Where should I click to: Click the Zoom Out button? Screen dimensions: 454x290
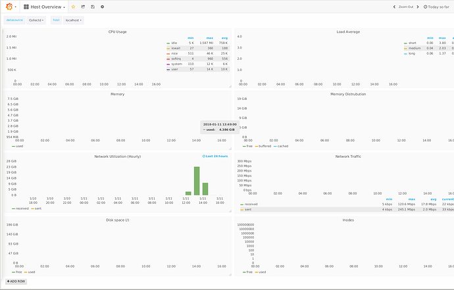(406, 7)
